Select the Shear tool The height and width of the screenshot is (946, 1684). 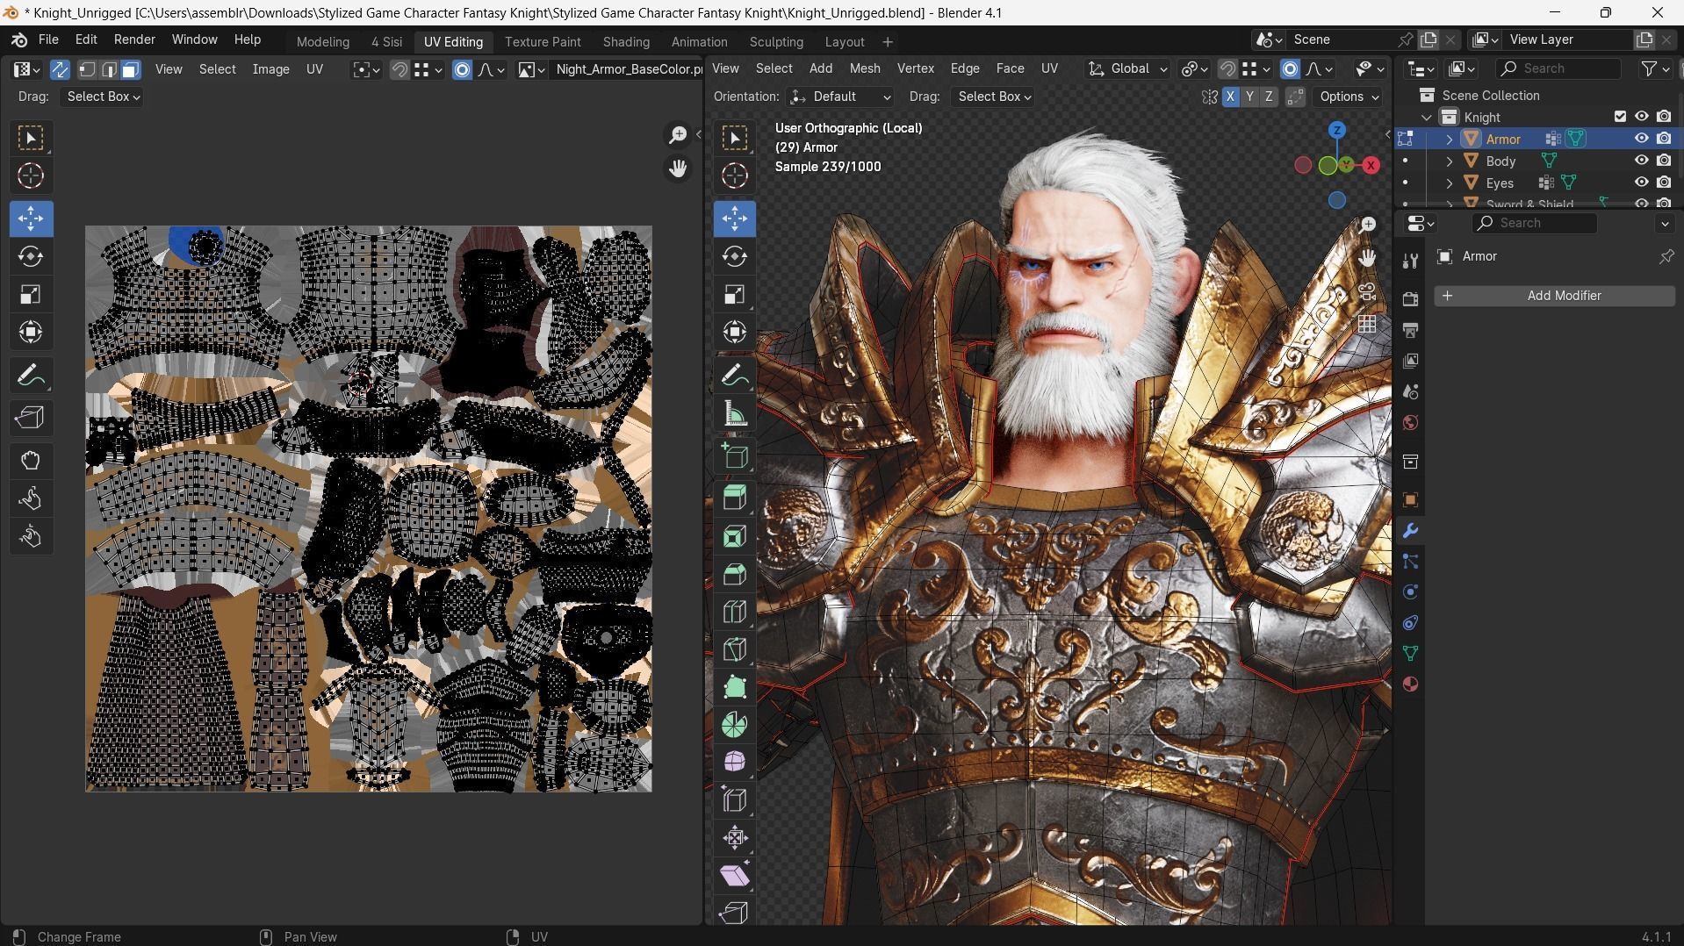tap(735, 876)
